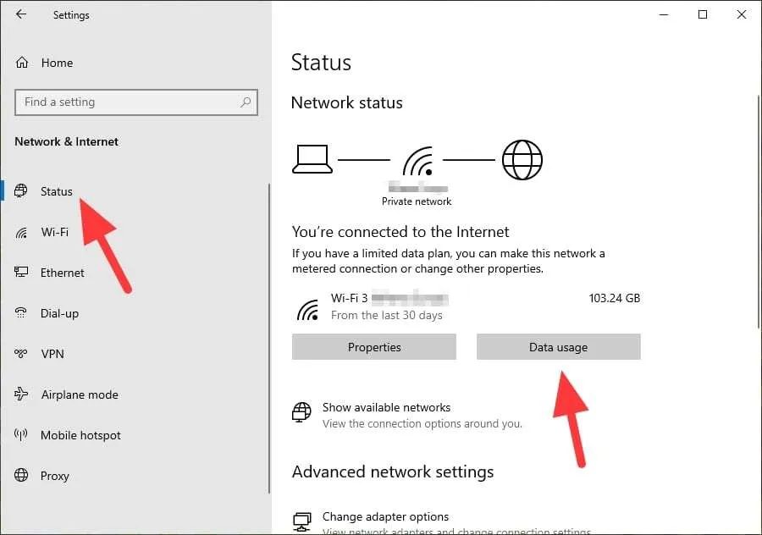Close the Settings window
762x535 pixels.
pos(741,14)
